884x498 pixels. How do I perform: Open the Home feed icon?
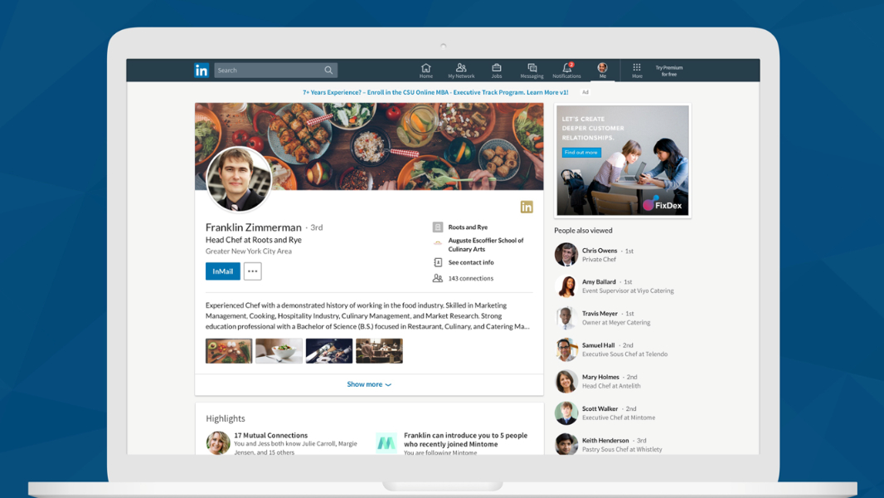point(425,70)
